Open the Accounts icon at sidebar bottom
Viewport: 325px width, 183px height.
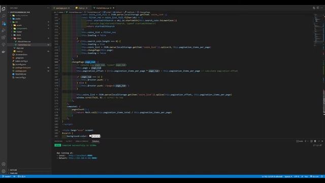(x=4, y=164)
